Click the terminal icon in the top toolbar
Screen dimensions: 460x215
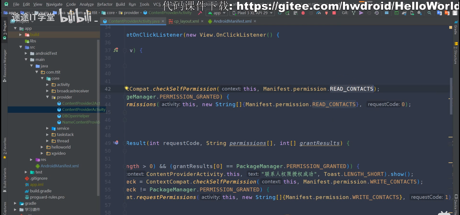point(396,13)
